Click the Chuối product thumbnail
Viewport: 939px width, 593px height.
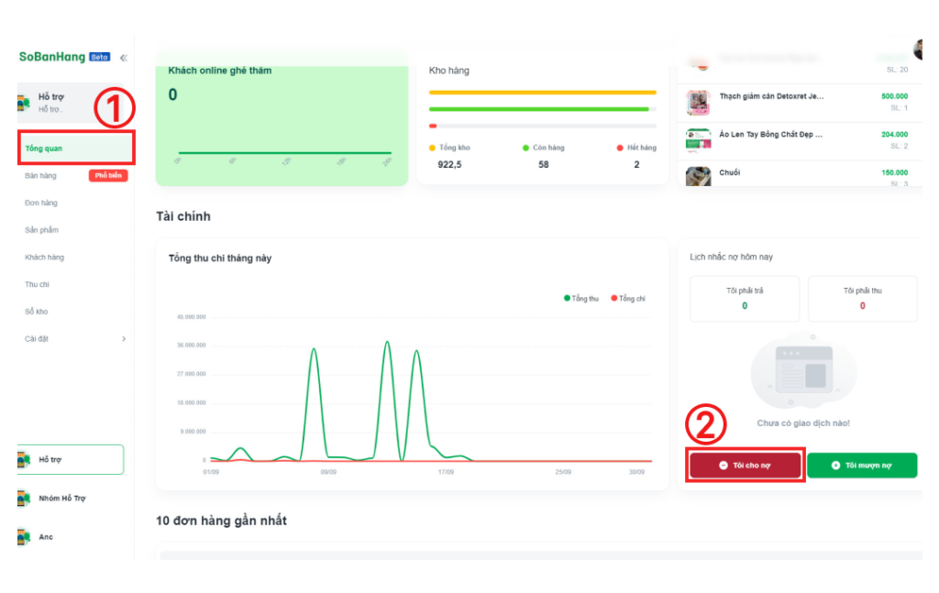pos(699,176)
